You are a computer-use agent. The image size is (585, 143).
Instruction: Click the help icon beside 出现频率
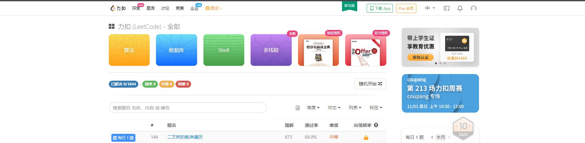point(376,125)
